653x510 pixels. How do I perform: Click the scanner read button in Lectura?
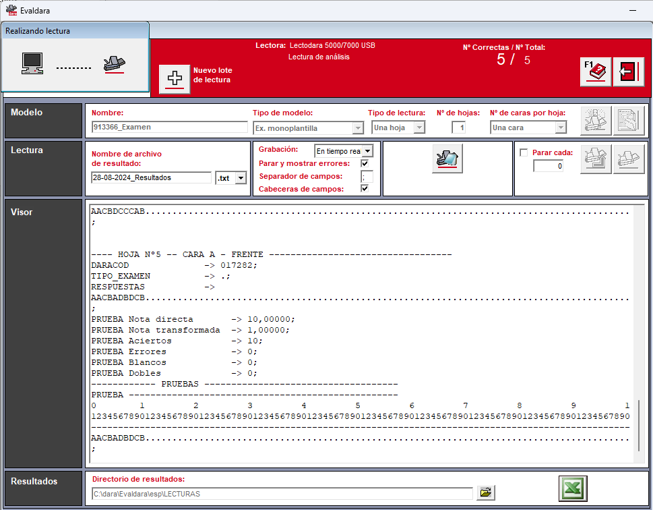[447, 159]
